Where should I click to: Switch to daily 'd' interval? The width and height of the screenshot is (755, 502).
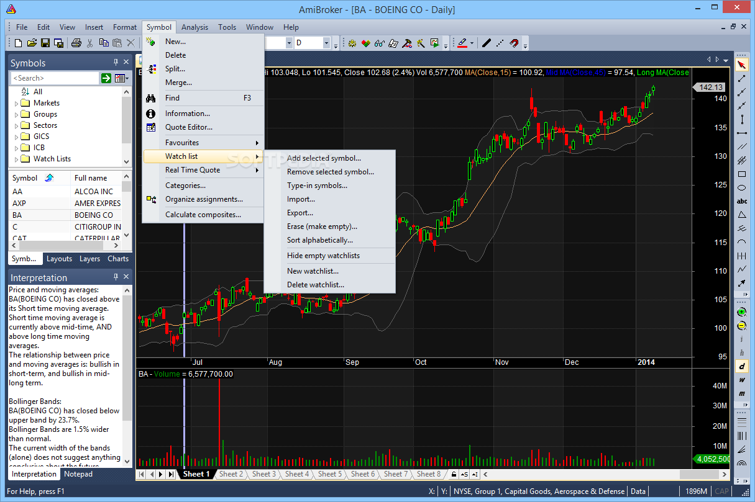pyautogui.click(x=741, y=367)
